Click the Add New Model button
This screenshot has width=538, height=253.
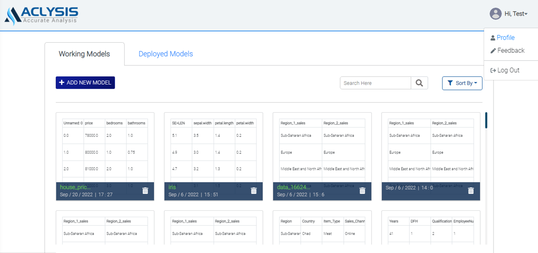tap(85, 83)
